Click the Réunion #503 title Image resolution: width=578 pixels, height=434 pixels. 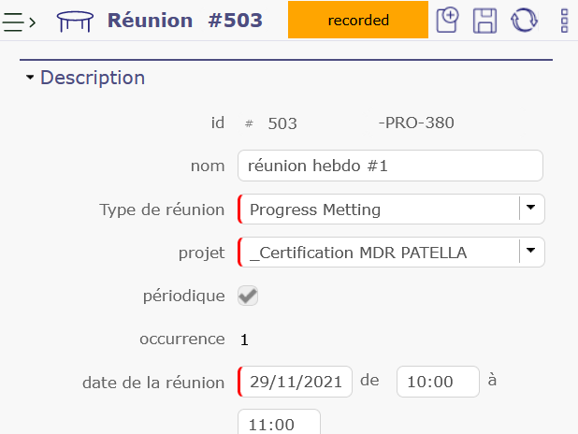tap(184, 20)
